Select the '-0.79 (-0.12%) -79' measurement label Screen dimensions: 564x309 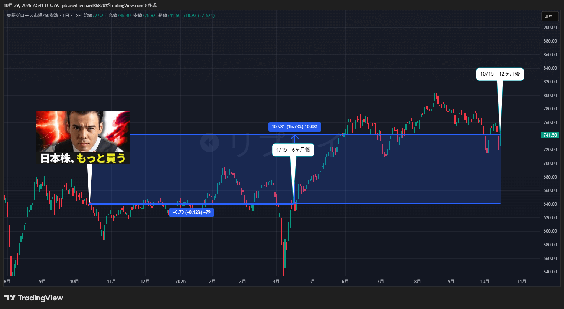pos(192,212)
